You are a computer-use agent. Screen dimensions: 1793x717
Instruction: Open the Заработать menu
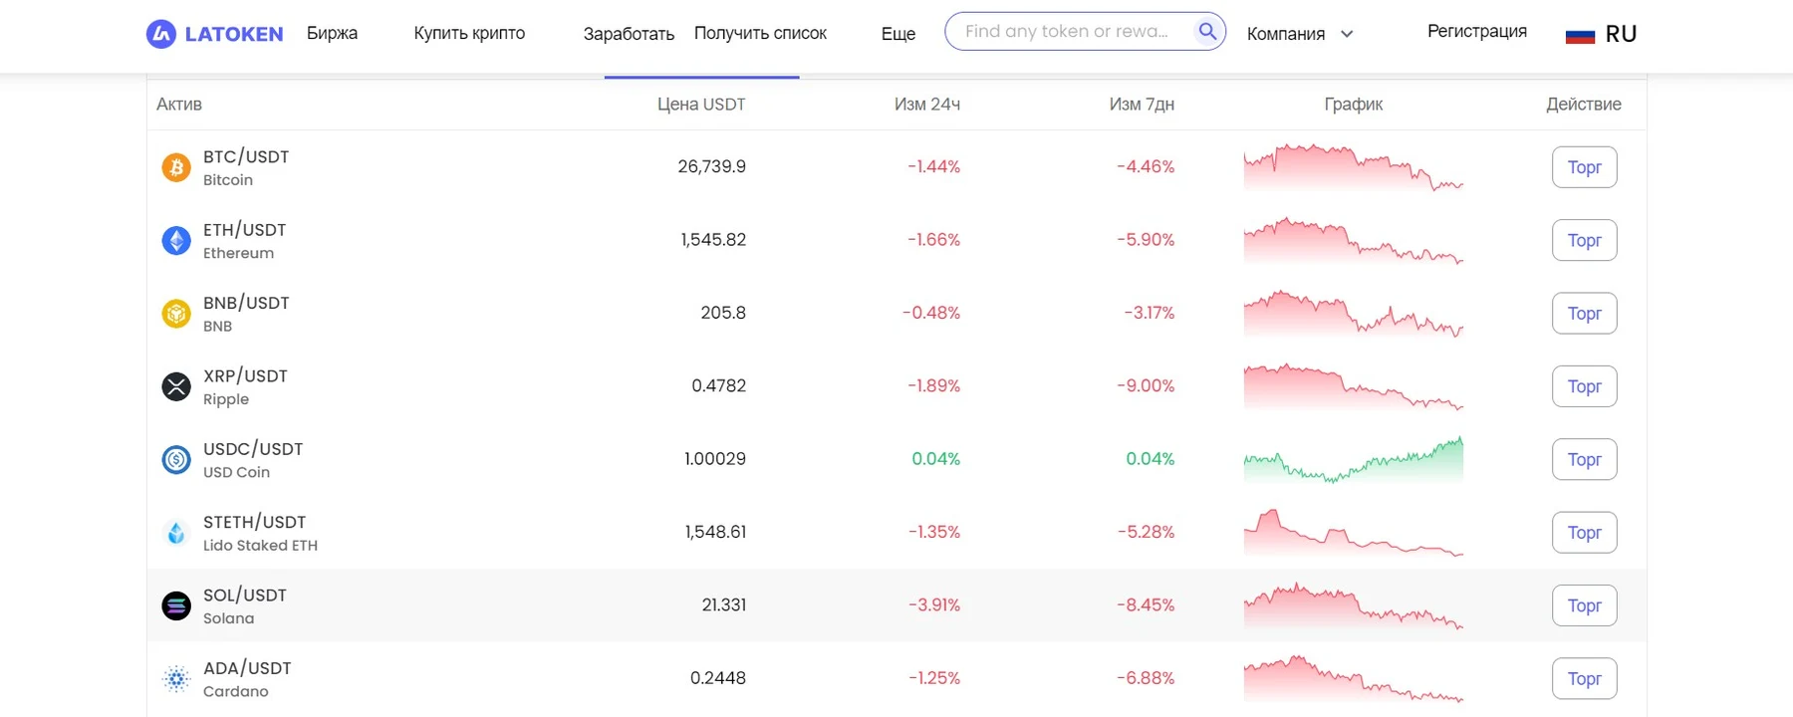(629, 34)
